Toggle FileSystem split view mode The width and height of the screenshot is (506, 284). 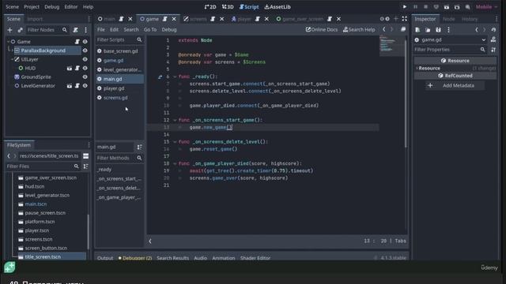86,156
